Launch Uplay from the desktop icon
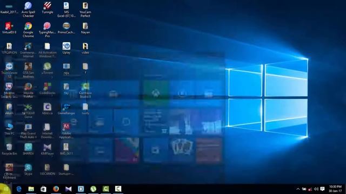Viewport: 346px width, 194px height. tap(66, 48)
